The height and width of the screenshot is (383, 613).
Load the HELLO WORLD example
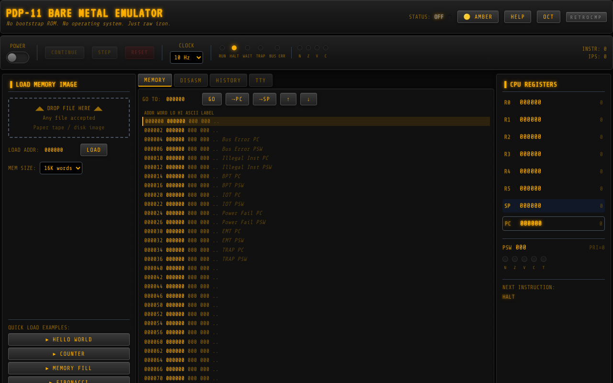tap(68, 339)
